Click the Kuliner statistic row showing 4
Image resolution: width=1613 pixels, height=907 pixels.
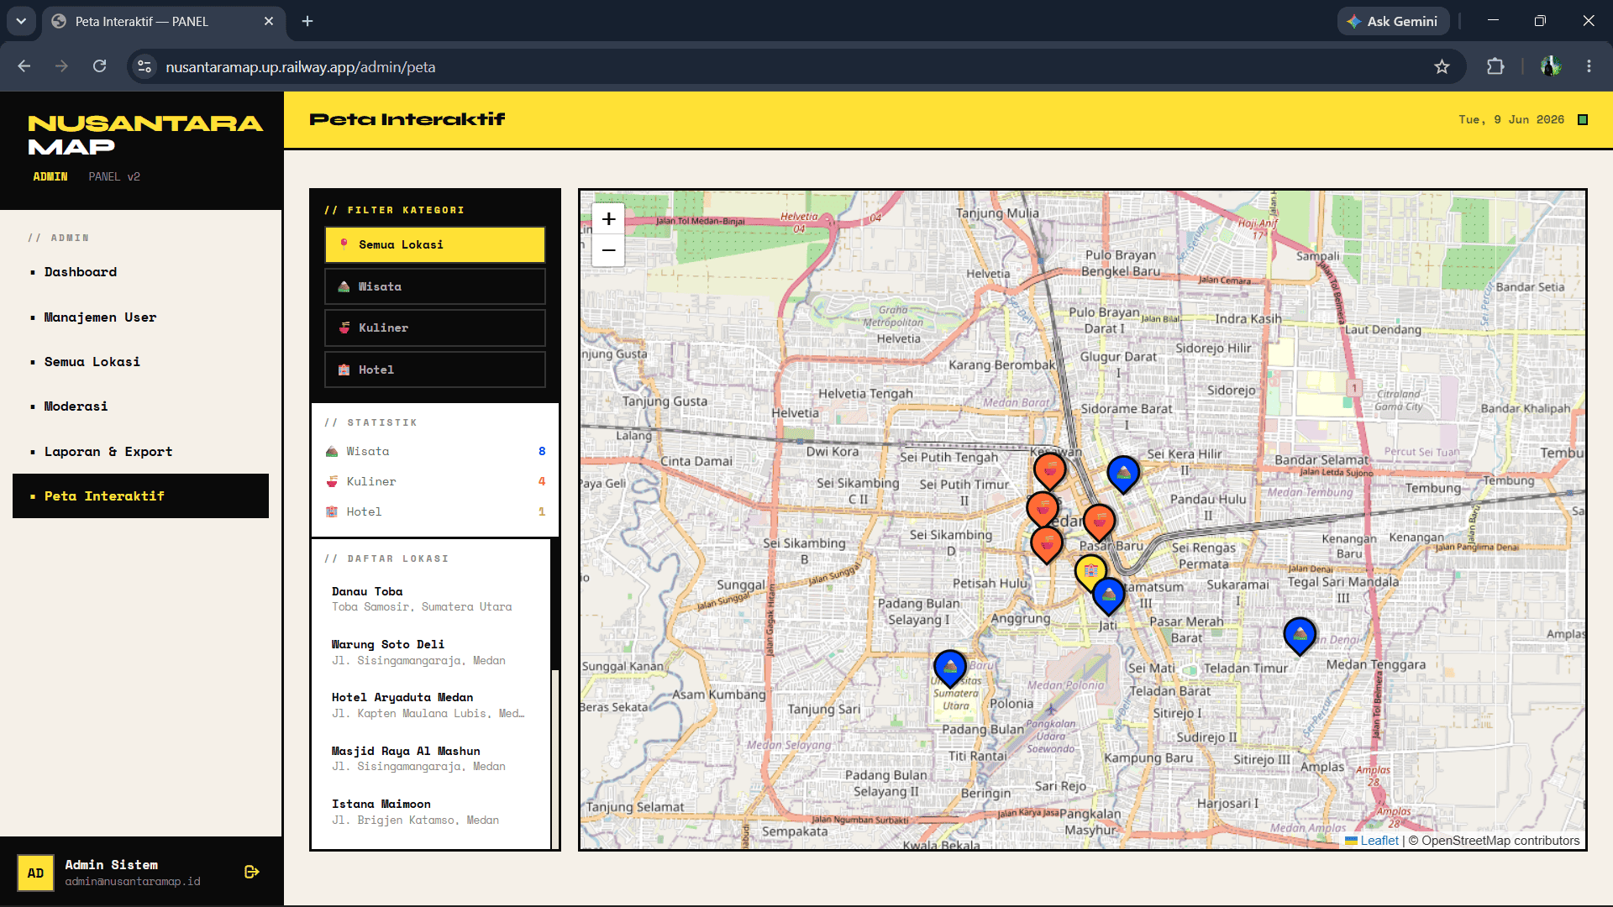(435, 481)
